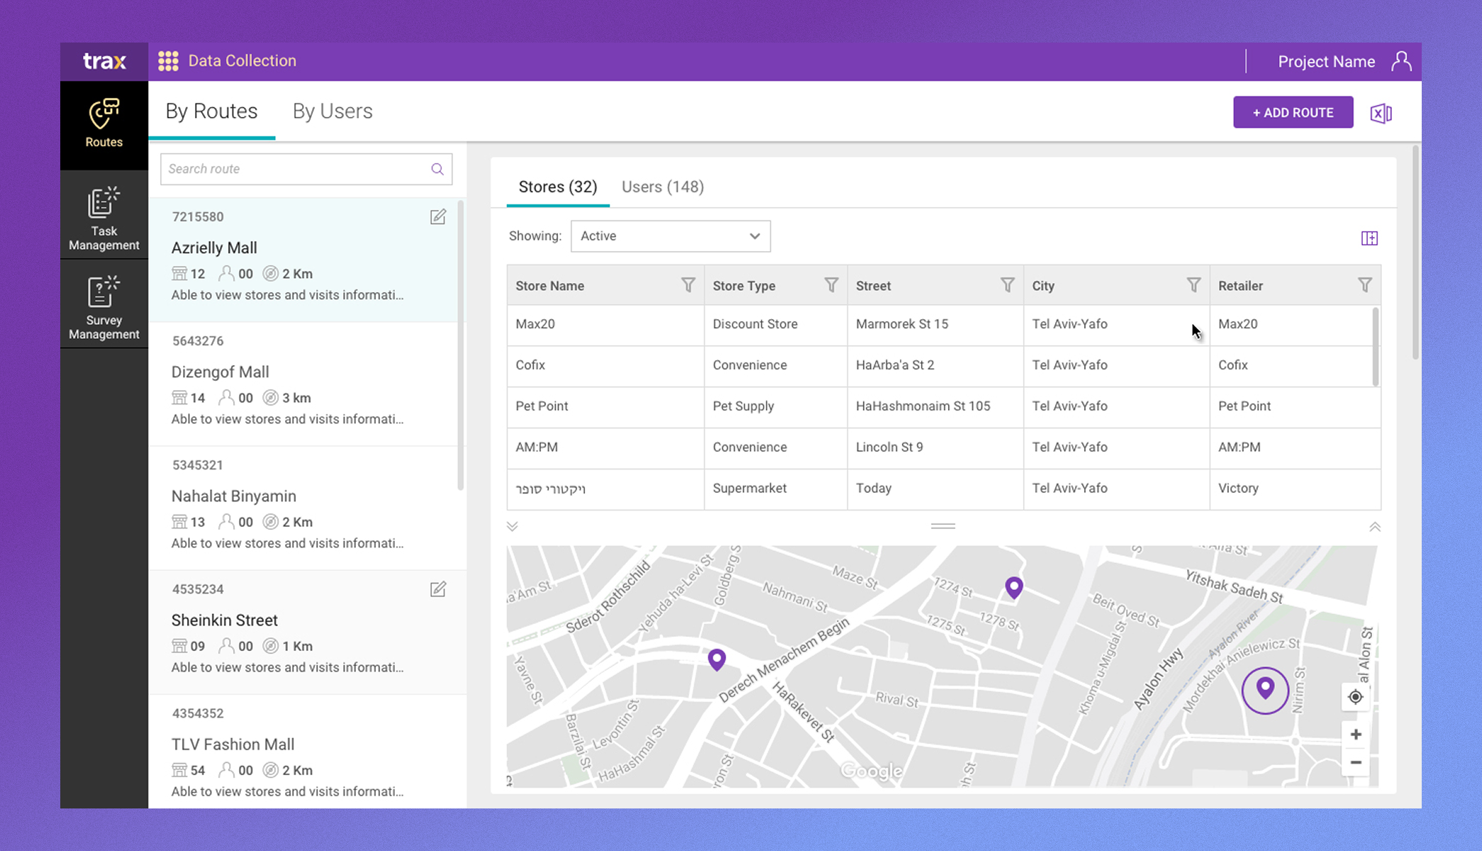Center map on my location
Image resolution: width=1482 pixels, height=851 pixels.
coord(1355,697)
